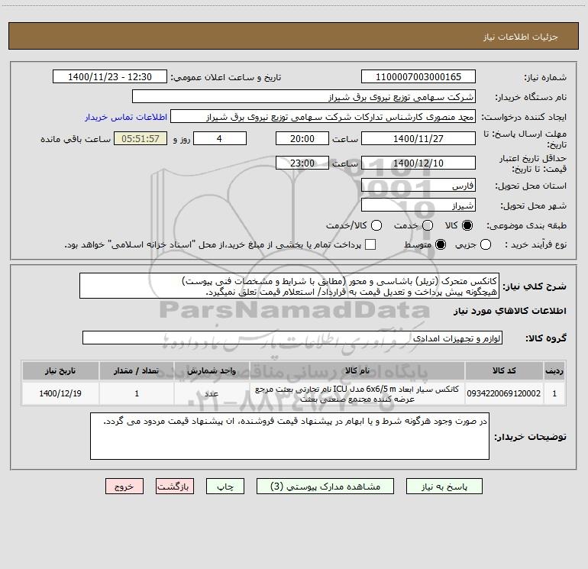Click the response deadline date 1400/11/27
The height and width of the screenshot is (569, 588).
[x=418, y=138]
